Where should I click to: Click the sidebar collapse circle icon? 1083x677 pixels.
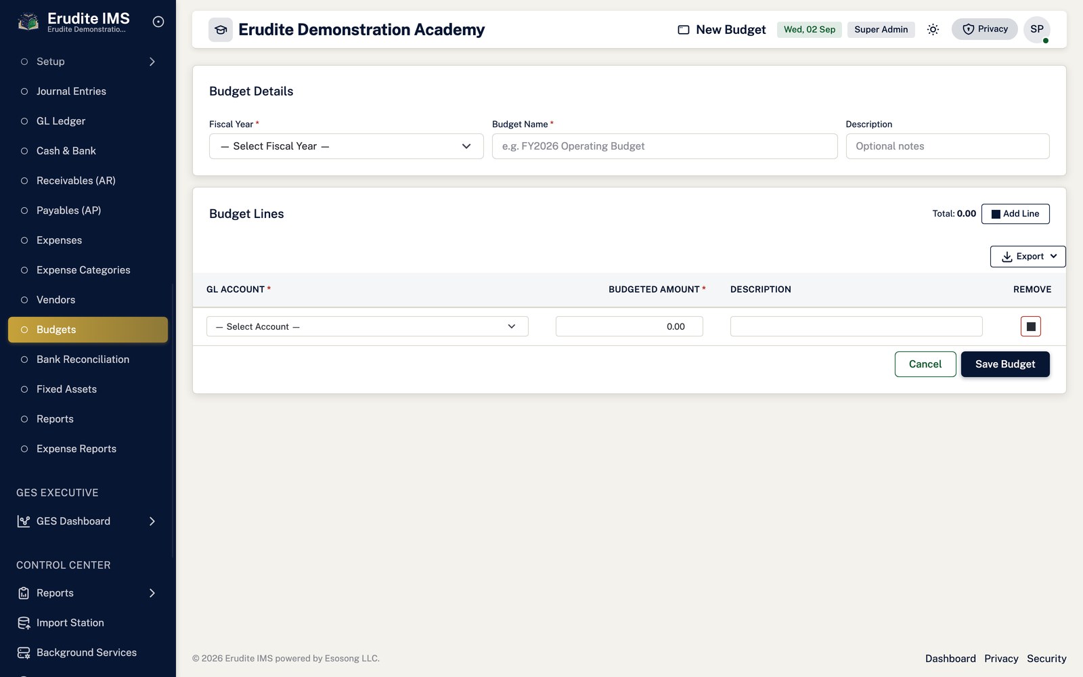tap(158, 22)
